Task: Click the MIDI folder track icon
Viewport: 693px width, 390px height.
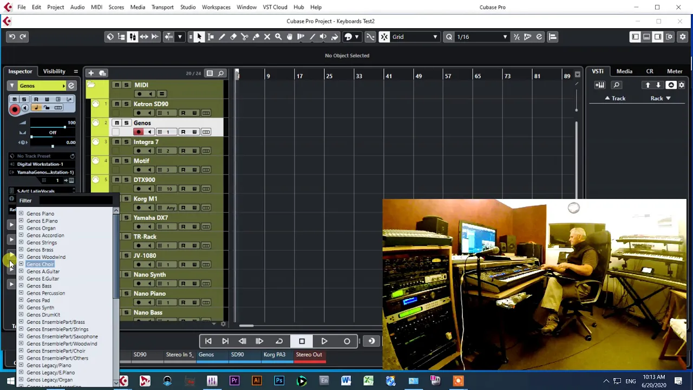Action: [x=91, y=85]
